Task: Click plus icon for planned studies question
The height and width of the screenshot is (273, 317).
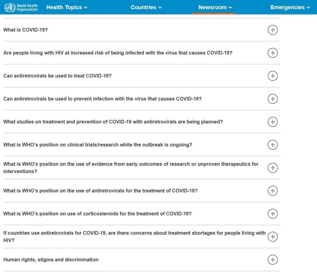Action: pyautogui.click(x=273, y=122)
